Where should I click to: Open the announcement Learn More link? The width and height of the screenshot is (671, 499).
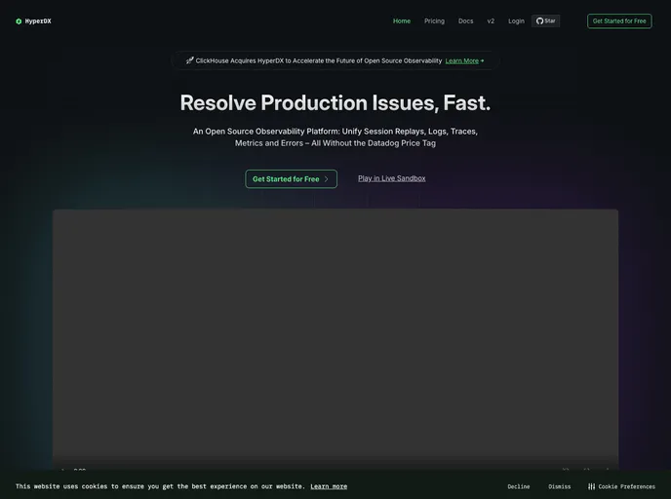coord(464,60)
